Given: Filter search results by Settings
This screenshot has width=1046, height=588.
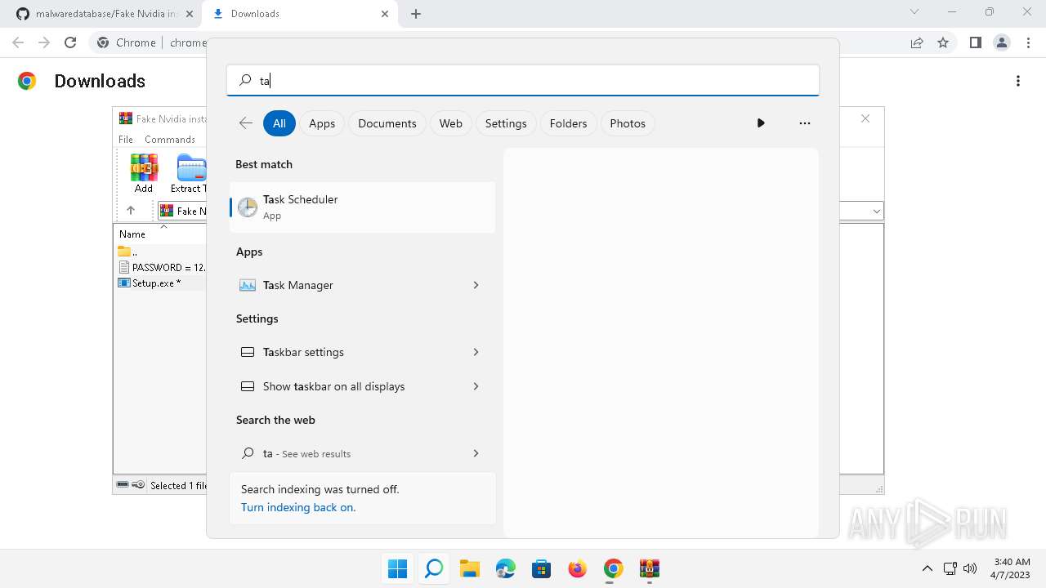Looking at the screenshot, I should (x=506, y=123).
